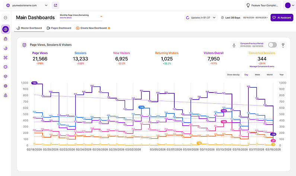Viewport: 296px width, 176px height.
Task: Select Week in Show data by
Action: pyautogui.click(x=257, y=75)
